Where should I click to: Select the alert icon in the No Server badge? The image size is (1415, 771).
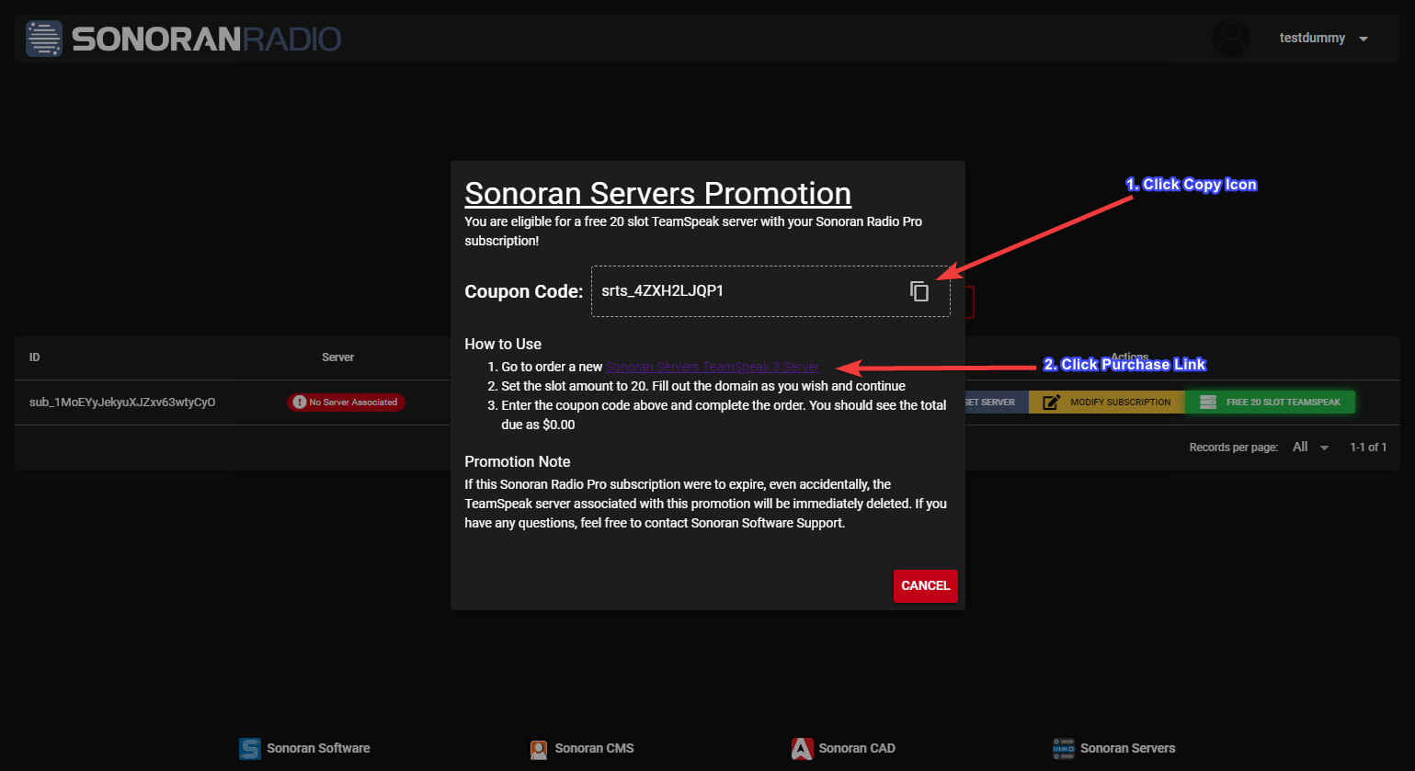(299, 403)
